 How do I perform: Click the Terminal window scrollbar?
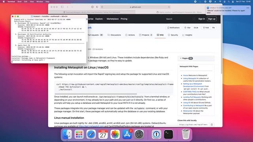[87, 52]
